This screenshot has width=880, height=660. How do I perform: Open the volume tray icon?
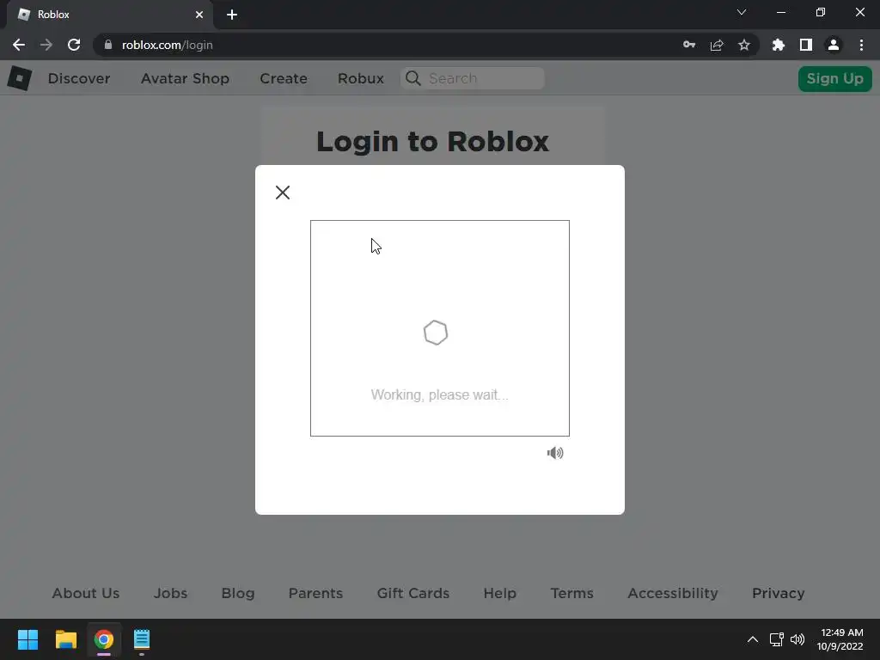point(797,639)
